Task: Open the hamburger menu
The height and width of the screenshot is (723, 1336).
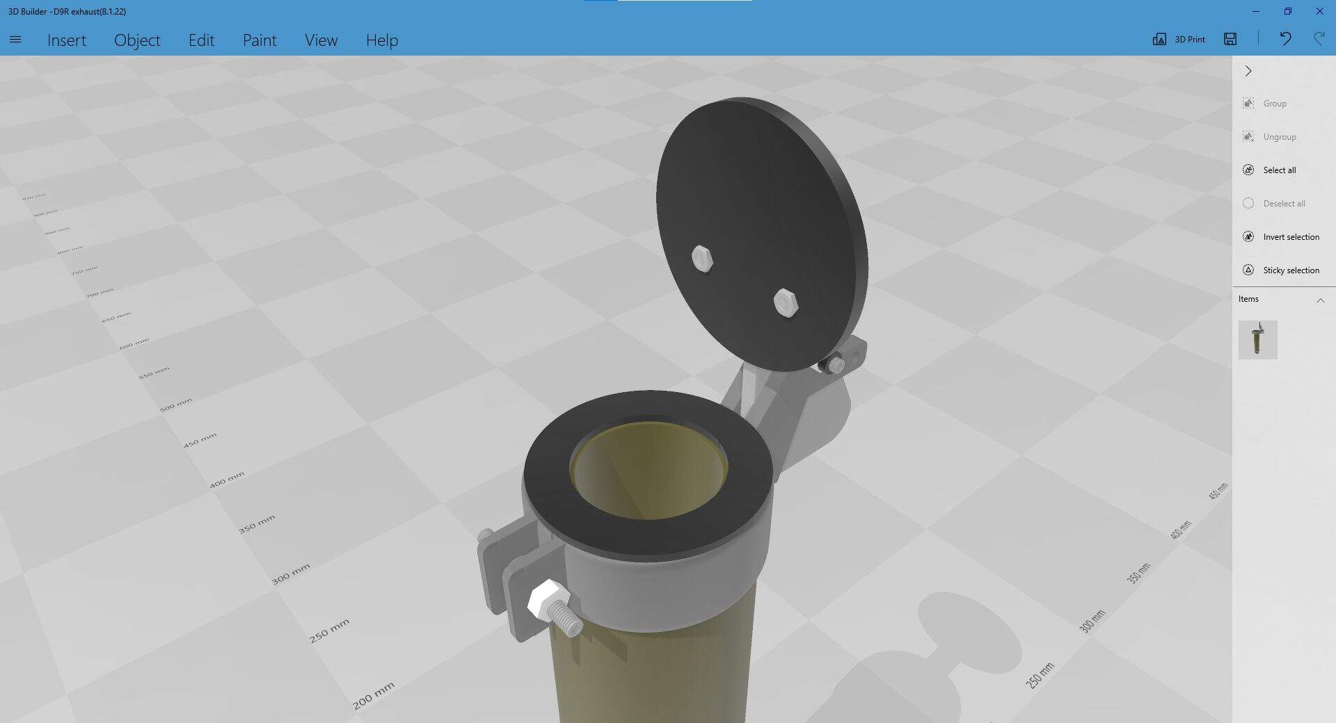Action: point(15,40)
